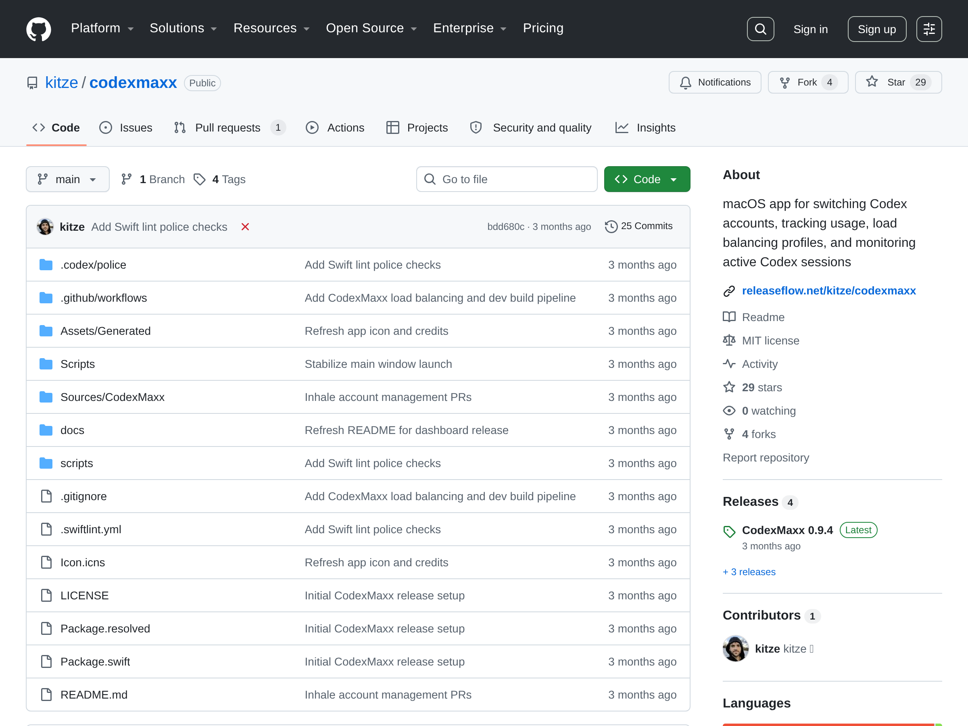Expand the Platform menu
This screenshot has width=968, height=726.
tap(102, 28)
